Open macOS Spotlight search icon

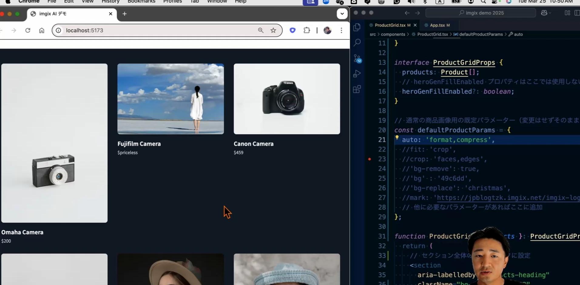(x=483, y=2)
